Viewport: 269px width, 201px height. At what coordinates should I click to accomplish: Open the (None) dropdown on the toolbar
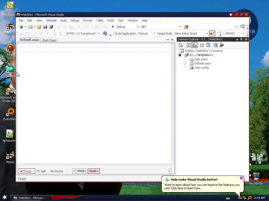244,33
